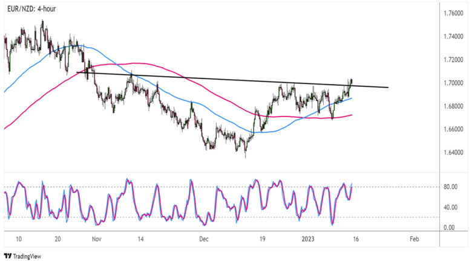
Task: Select the pink moving average line
Action: pyautogui.click(x=139, y=62)
